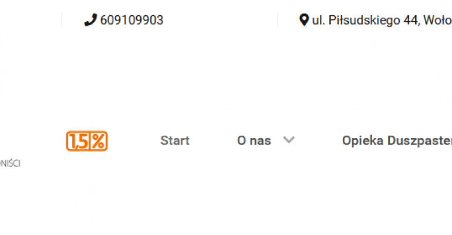
Task: Choose the Opieka Duszpasterska navigation entry
Action: click(397, 141)
